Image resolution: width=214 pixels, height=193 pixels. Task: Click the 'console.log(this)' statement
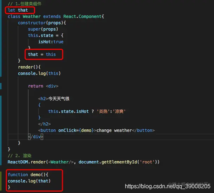coord(39,73)
